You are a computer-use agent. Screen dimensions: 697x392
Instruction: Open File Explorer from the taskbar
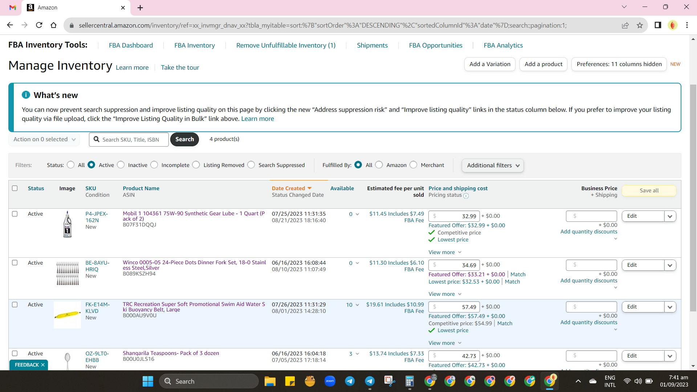270,381
